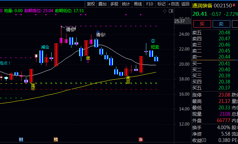
Task: Add stock to watchlist with +自选
Action: click(x=173, y=4)
